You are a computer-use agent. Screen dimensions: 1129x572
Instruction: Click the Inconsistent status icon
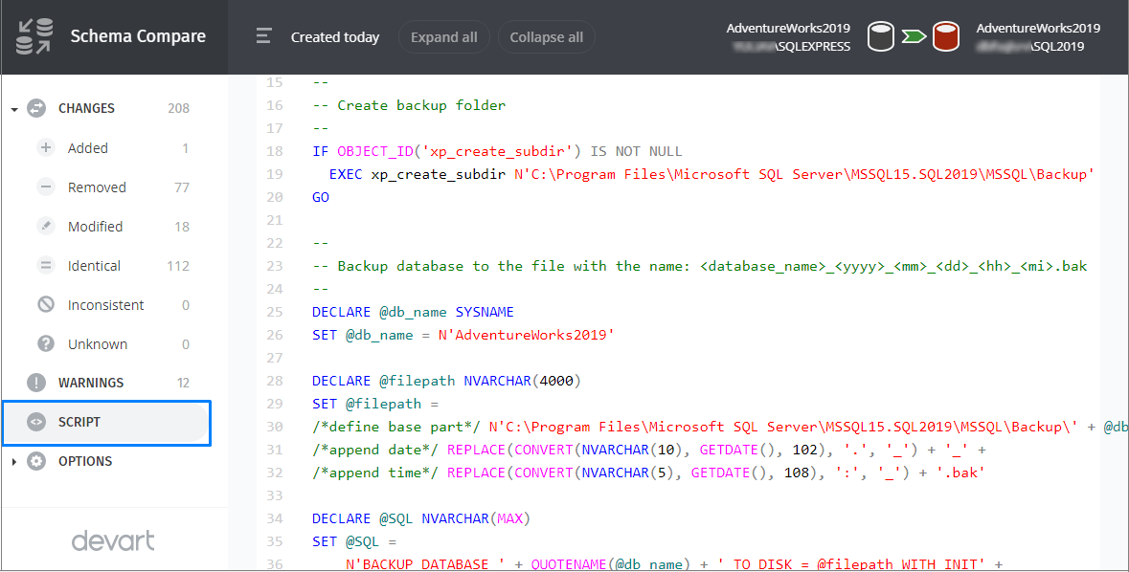pos(46,304)
